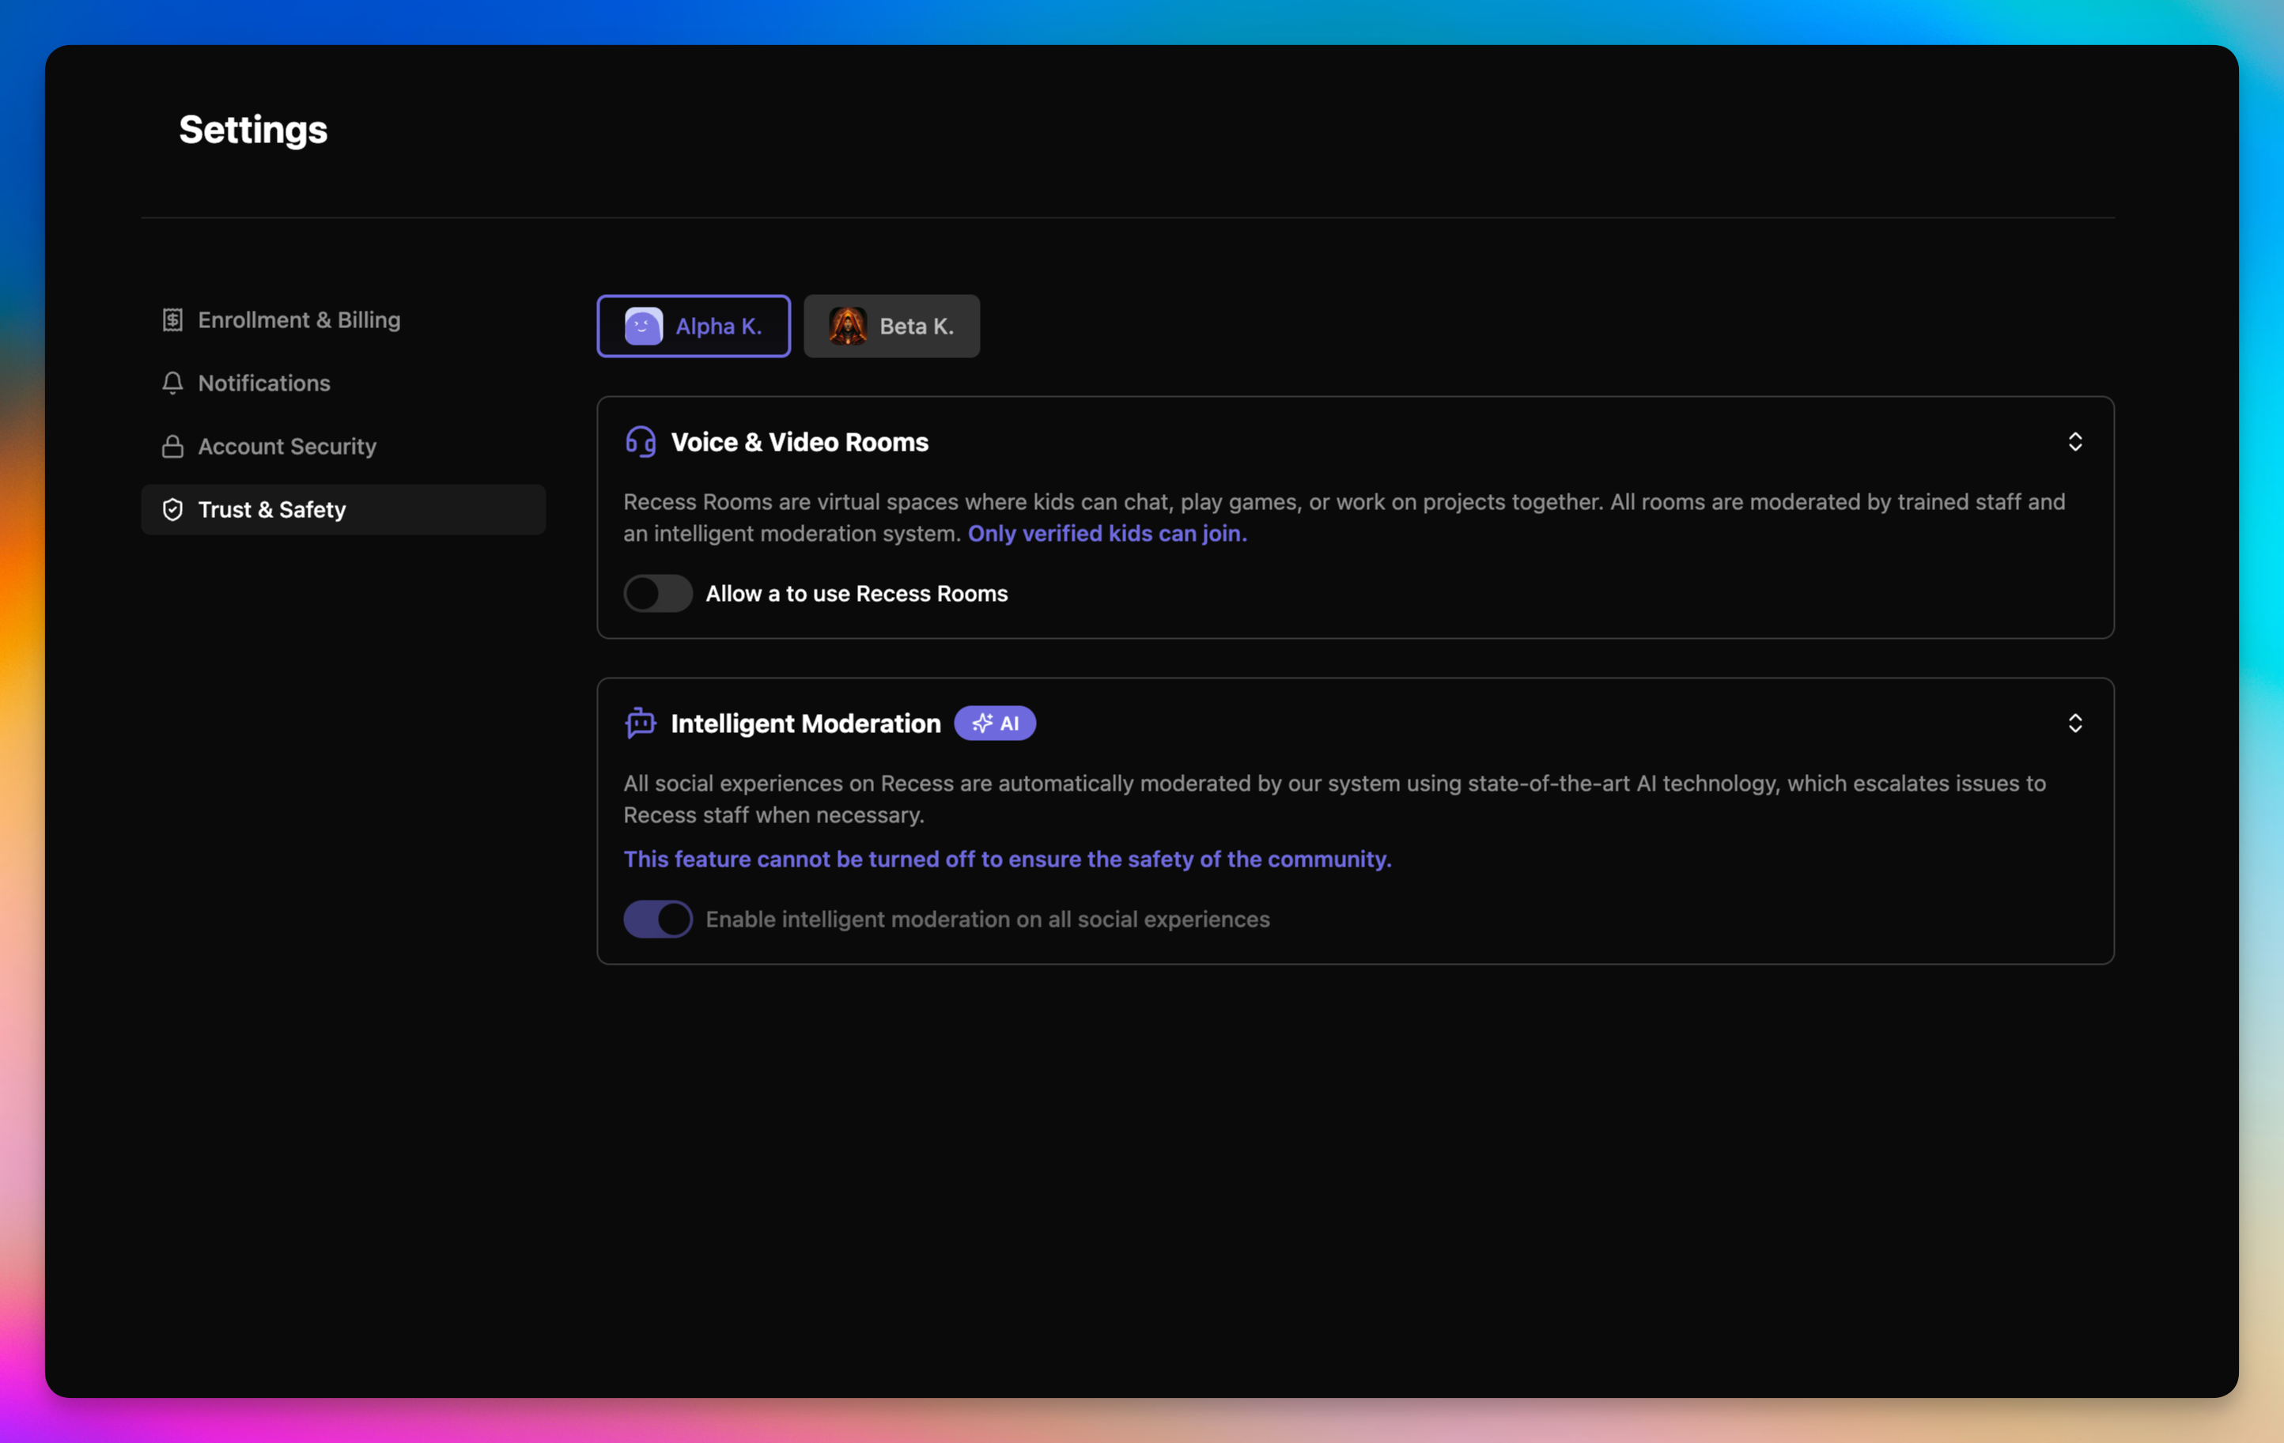Click the Notifications bell icon
The width and height of the screenshot is (2284, 1443).
coord(172,383)
